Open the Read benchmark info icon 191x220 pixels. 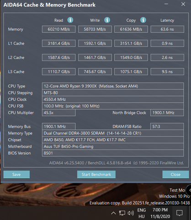[70, 20]
